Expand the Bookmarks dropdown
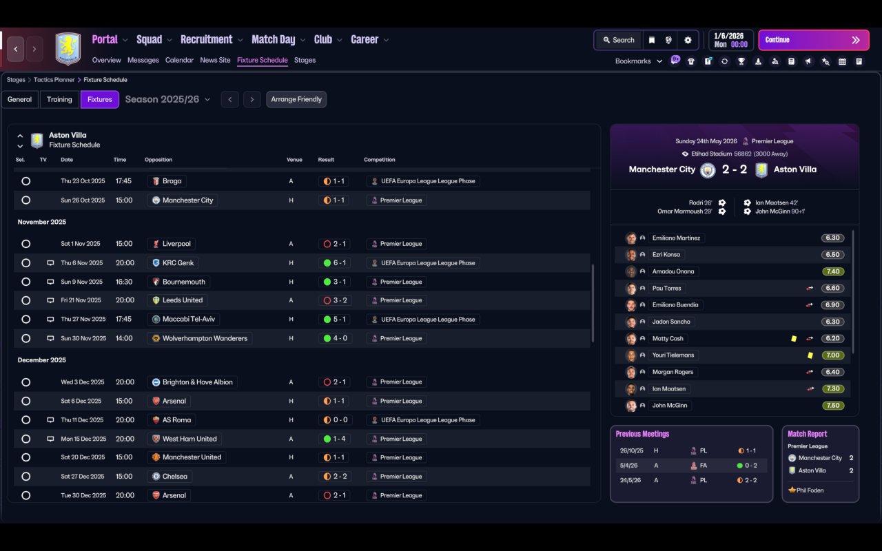This screenshot has height=551, width=882. (639, 61)
